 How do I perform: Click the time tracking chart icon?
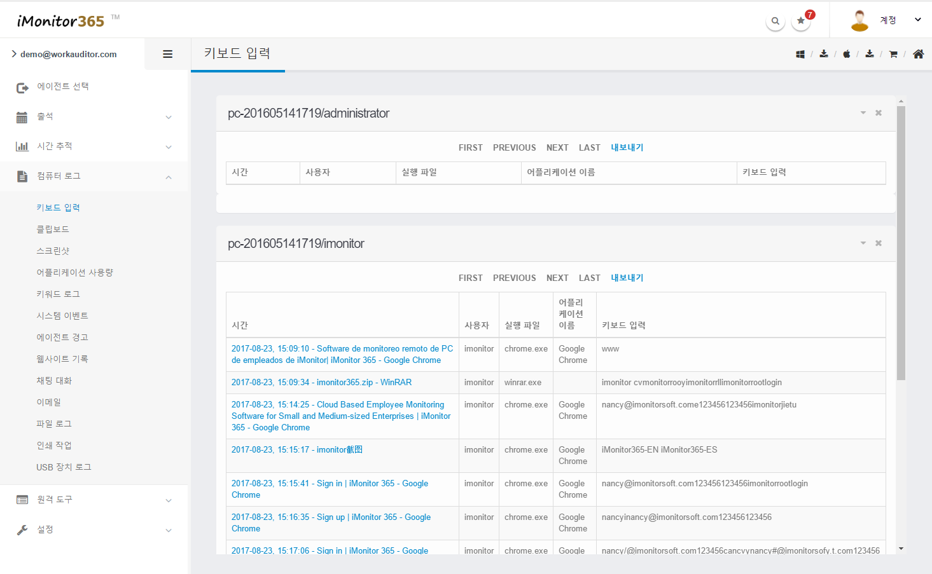(22, 147)
